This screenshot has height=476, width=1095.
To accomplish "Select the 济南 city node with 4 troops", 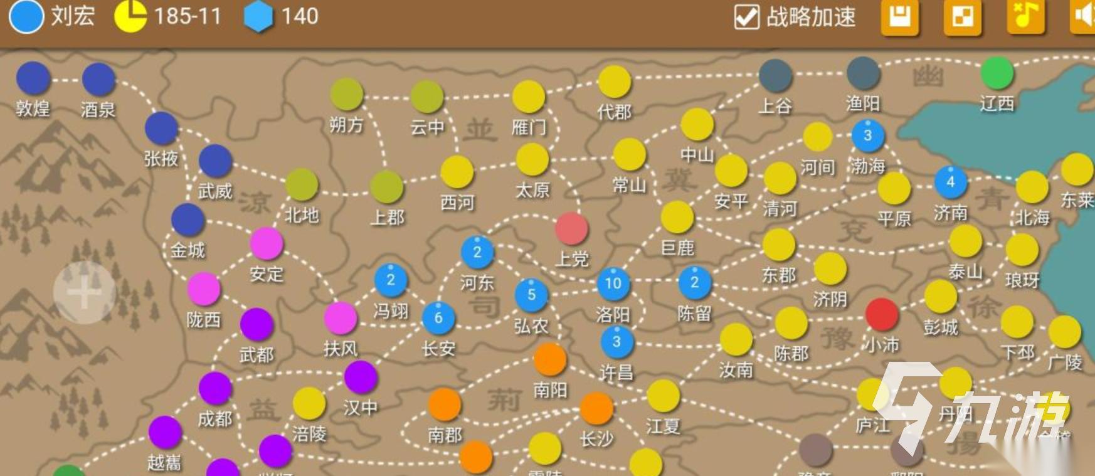I will [951, 182].
